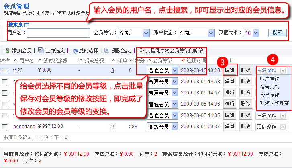Go to 上一页 previous page
Screen dimensions: 292x168
point(41,137)
